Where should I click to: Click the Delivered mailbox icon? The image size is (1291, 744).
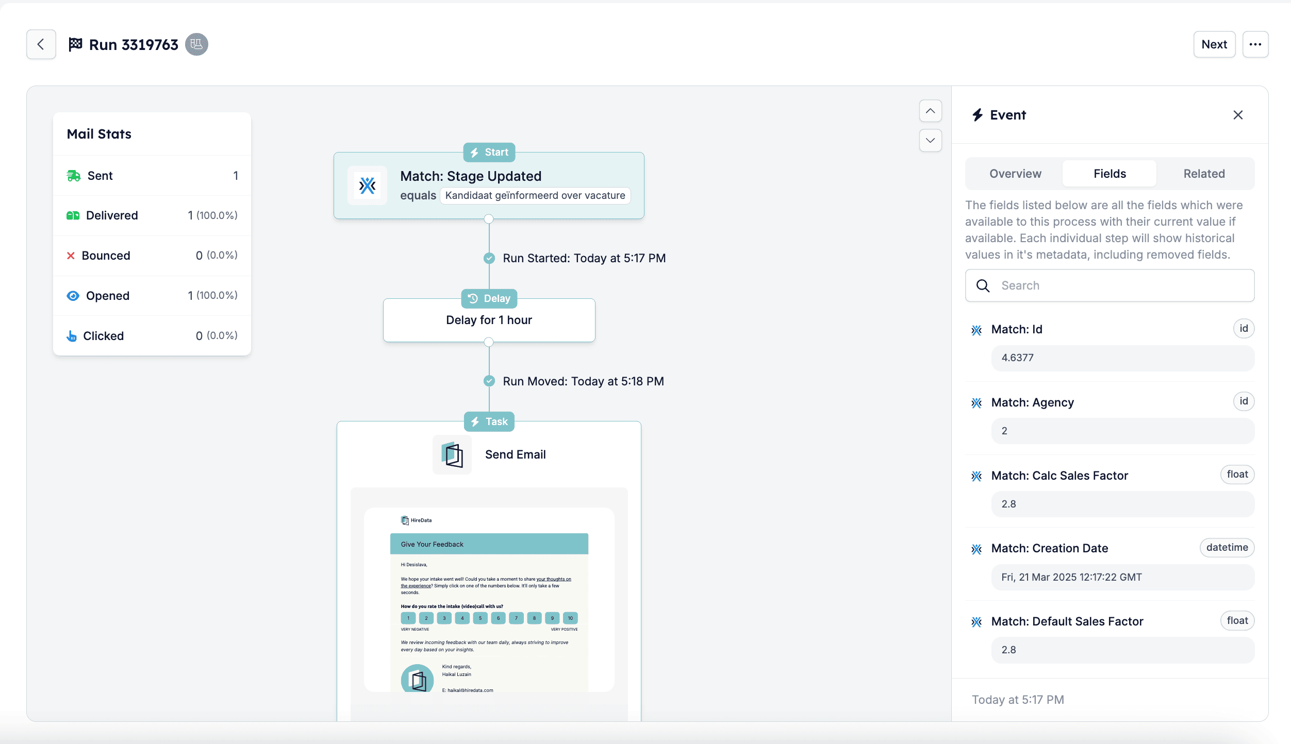[x=73, y=215]
